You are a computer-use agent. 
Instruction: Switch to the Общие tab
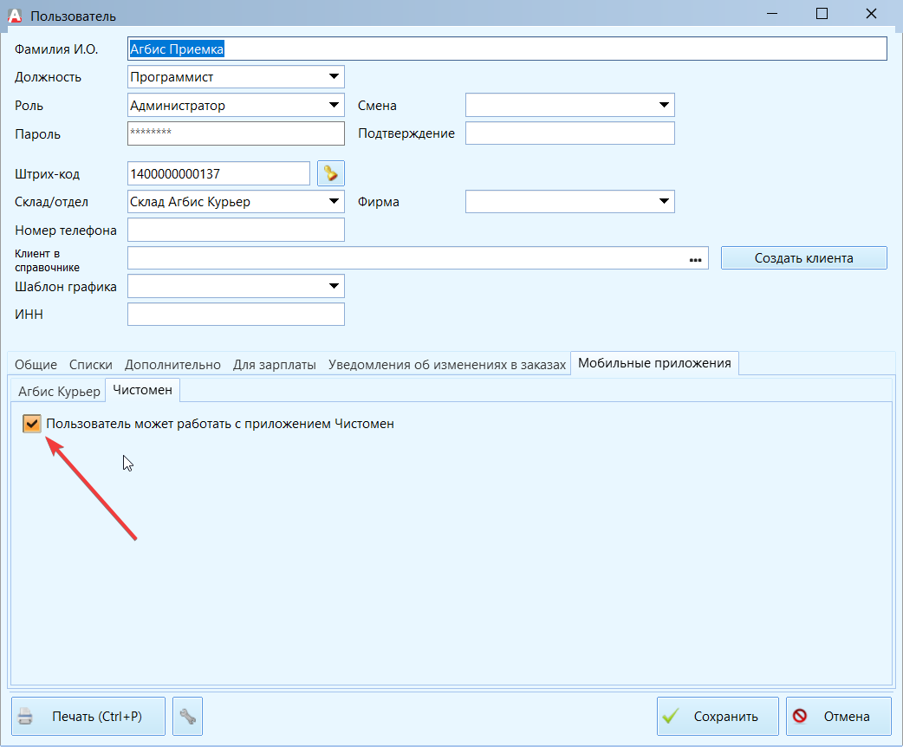[36, 365]
